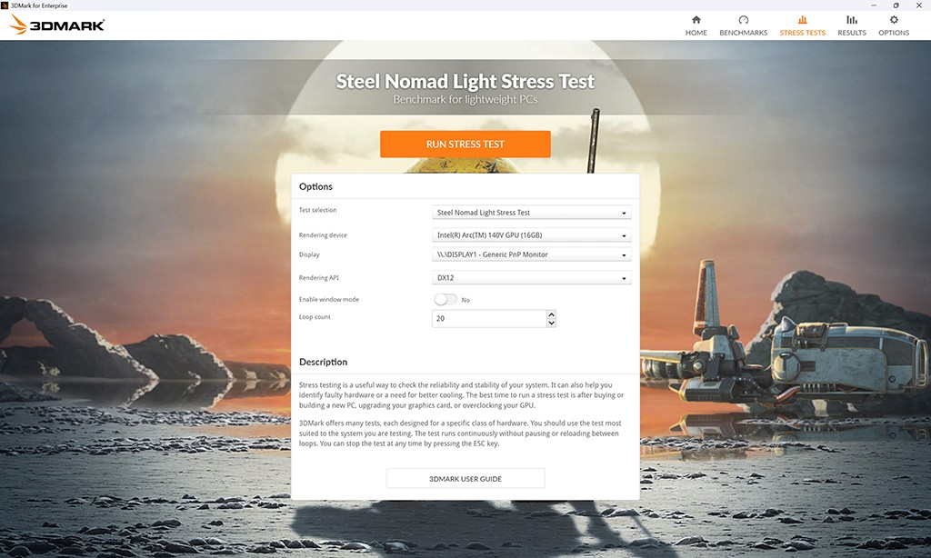Increase loop count with up arrow
Image resolution: width=931 pixels, height=558 pixels.
pyautogui.click(x=552, y=314)
